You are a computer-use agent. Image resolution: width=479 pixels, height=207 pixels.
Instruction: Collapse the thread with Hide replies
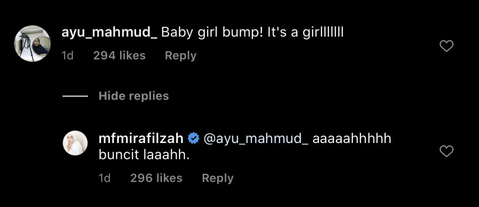[133, 96]
